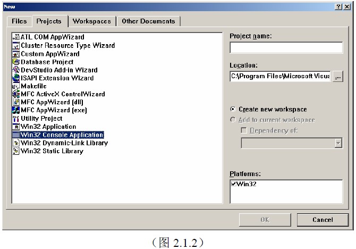Click the Makefile project icon

[16, 86]
